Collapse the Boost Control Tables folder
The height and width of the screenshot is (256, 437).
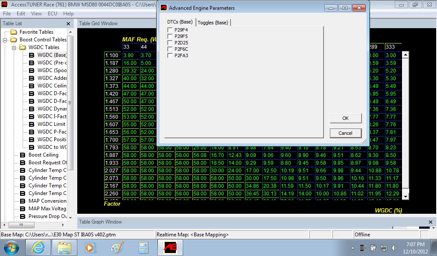[x=6, y=40]
